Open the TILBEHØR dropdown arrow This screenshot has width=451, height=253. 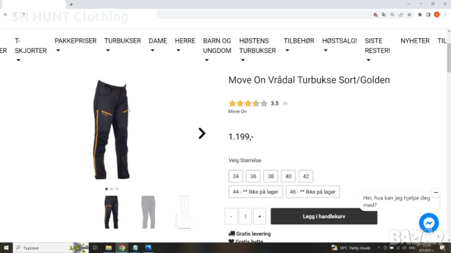pyautogui.click(x=287, y=51)
